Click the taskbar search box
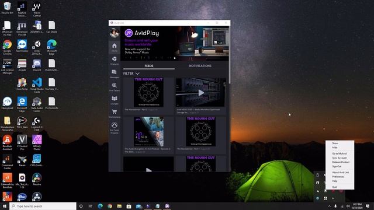374x210 pixels. (x=43, y=206)
